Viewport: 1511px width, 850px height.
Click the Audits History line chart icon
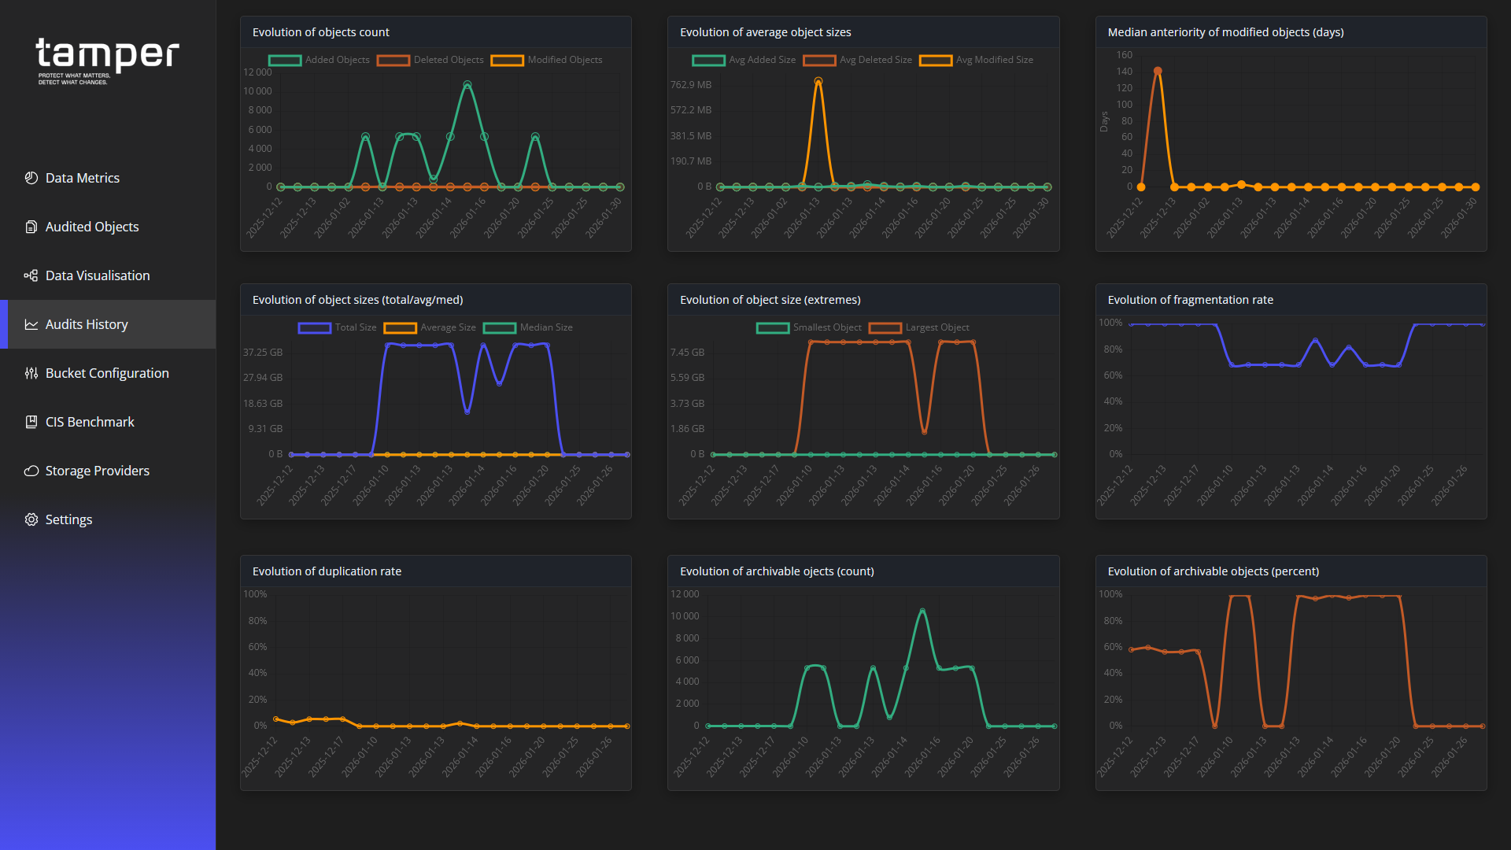(x=31, y=324)
